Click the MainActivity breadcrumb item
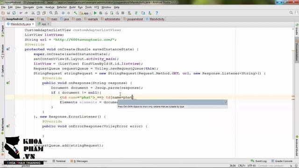The width and height of the screenshot is (299, 168). tap(155, 19)
